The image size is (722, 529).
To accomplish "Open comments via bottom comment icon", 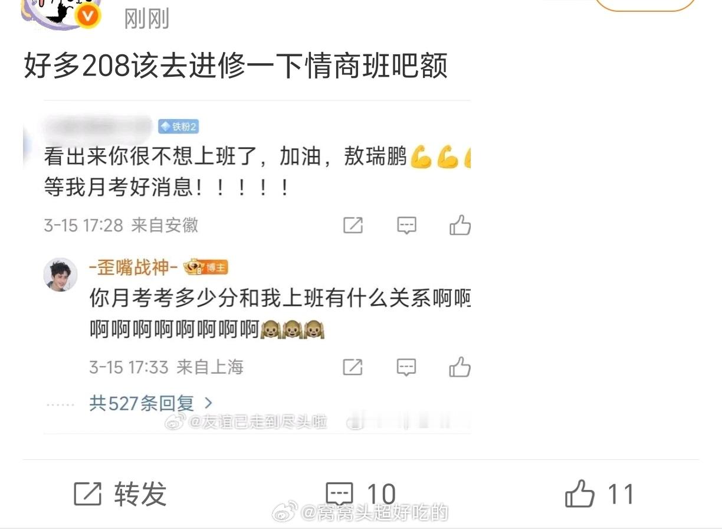I will coord(340,494).
